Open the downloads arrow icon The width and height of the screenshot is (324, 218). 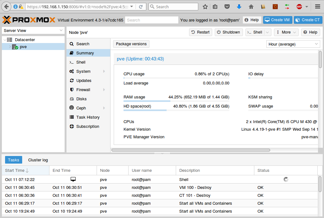pyautogui.click(x=239, y=7)
